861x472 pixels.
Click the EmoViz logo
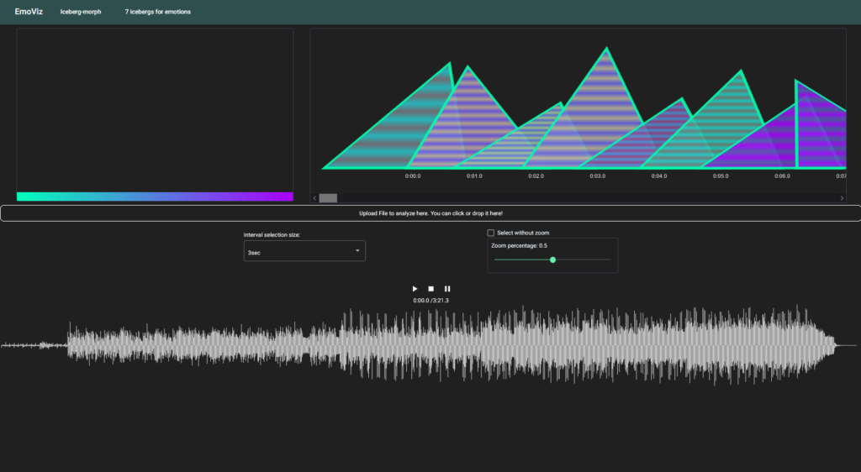point(29,12)
